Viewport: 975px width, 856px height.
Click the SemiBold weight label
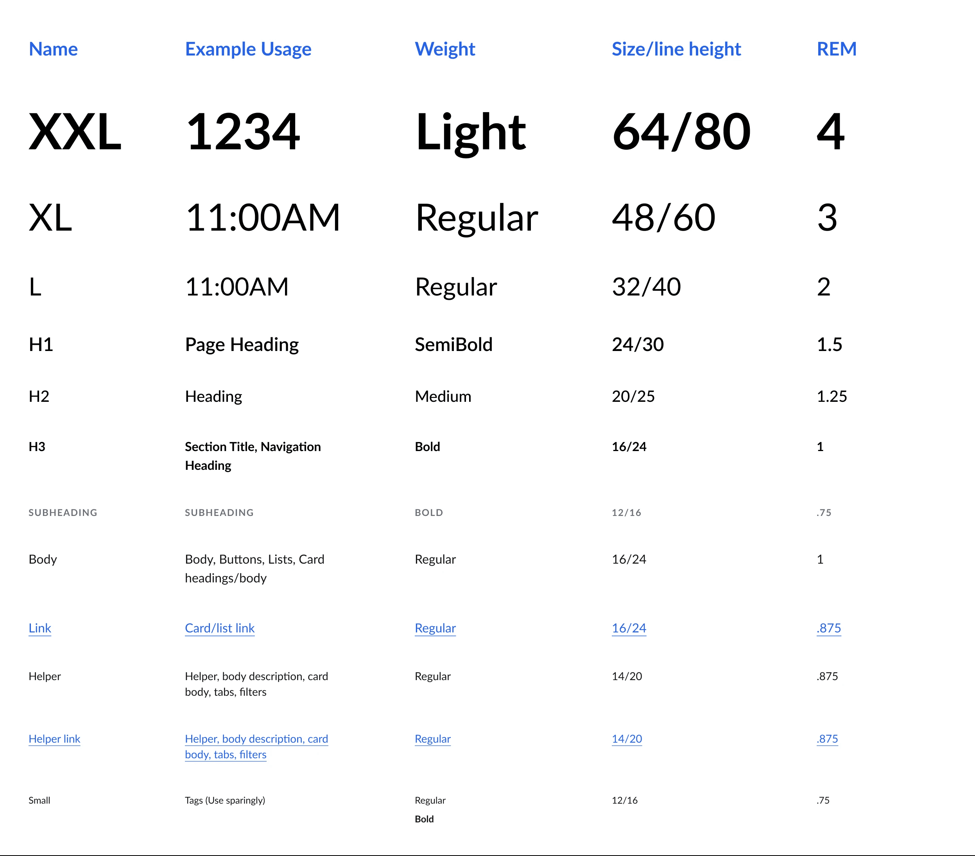pos(453,345)
